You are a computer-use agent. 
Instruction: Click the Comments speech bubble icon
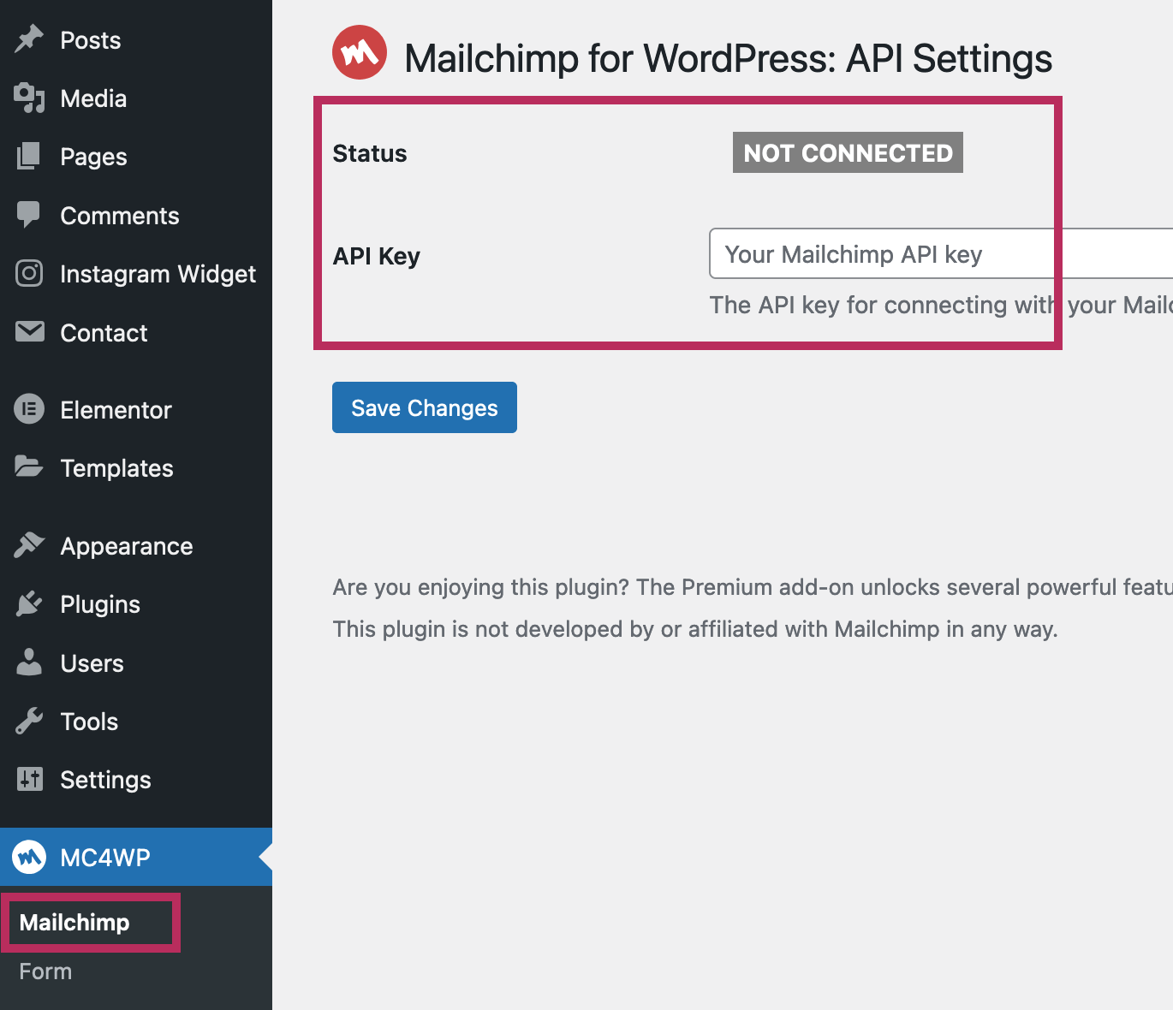tap(29, 215)
